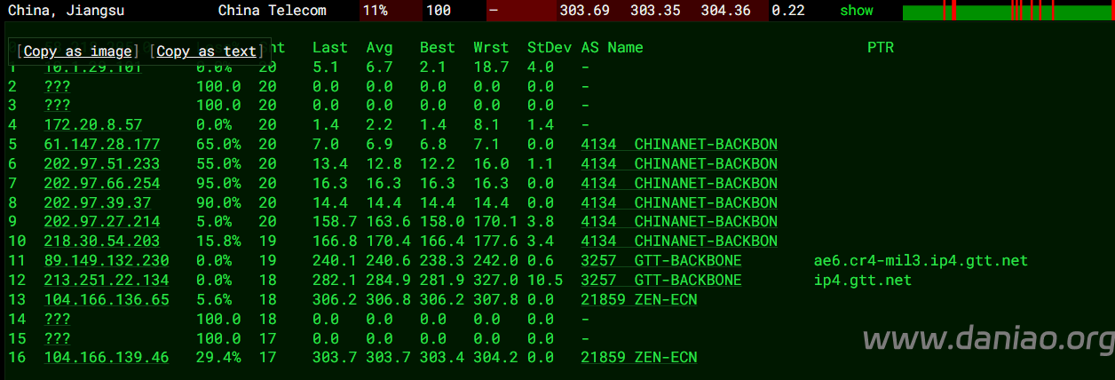
Task: Click the 'Copy as image' link
Action: 78,51
